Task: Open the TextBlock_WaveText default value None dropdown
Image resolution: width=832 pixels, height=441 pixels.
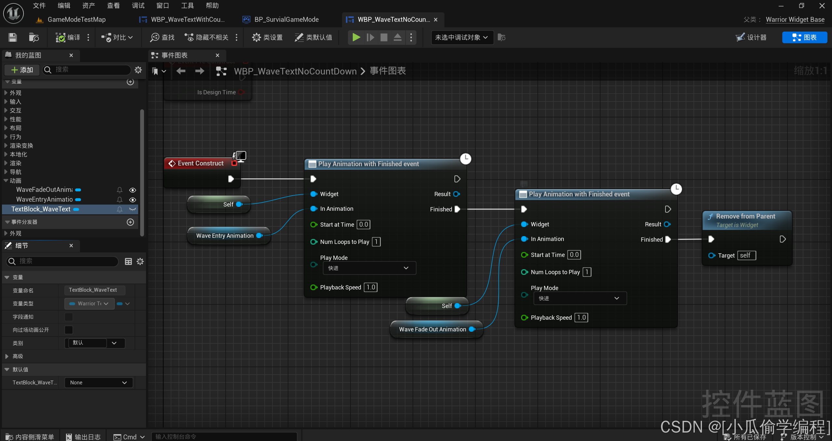Action: [x=99, y=383]
